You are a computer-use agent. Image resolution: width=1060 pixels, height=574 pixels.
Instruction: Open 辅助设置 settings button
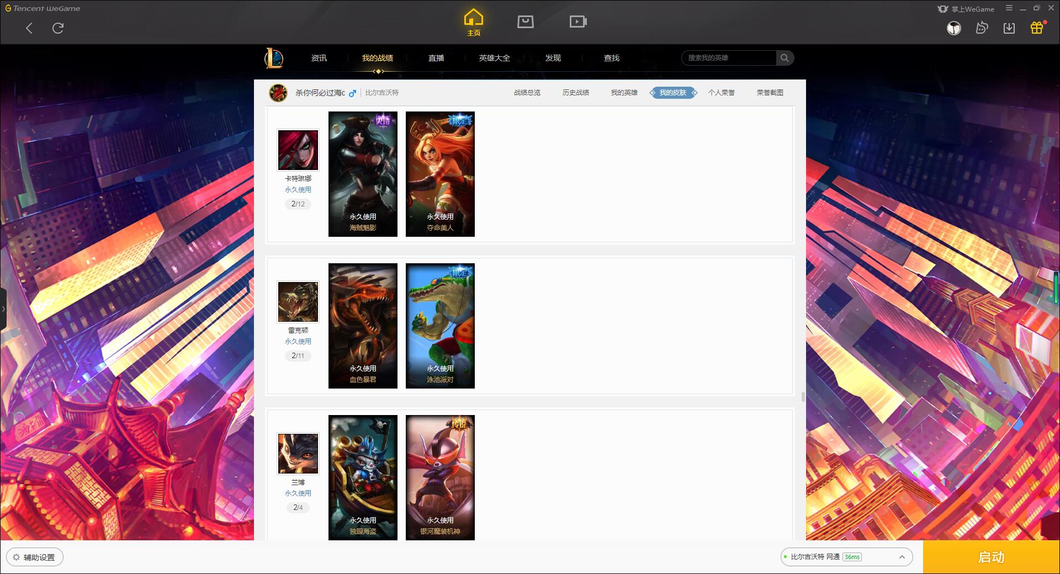(x=35, y=557)
